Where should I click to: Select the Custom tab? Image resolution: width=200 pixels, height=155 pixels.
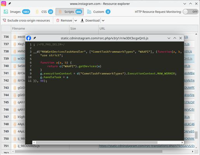click(x=98, y=12)
